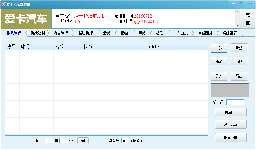Click the 状态 column header
Viewport: 256px width, 150px height.
tap(112, 47)
